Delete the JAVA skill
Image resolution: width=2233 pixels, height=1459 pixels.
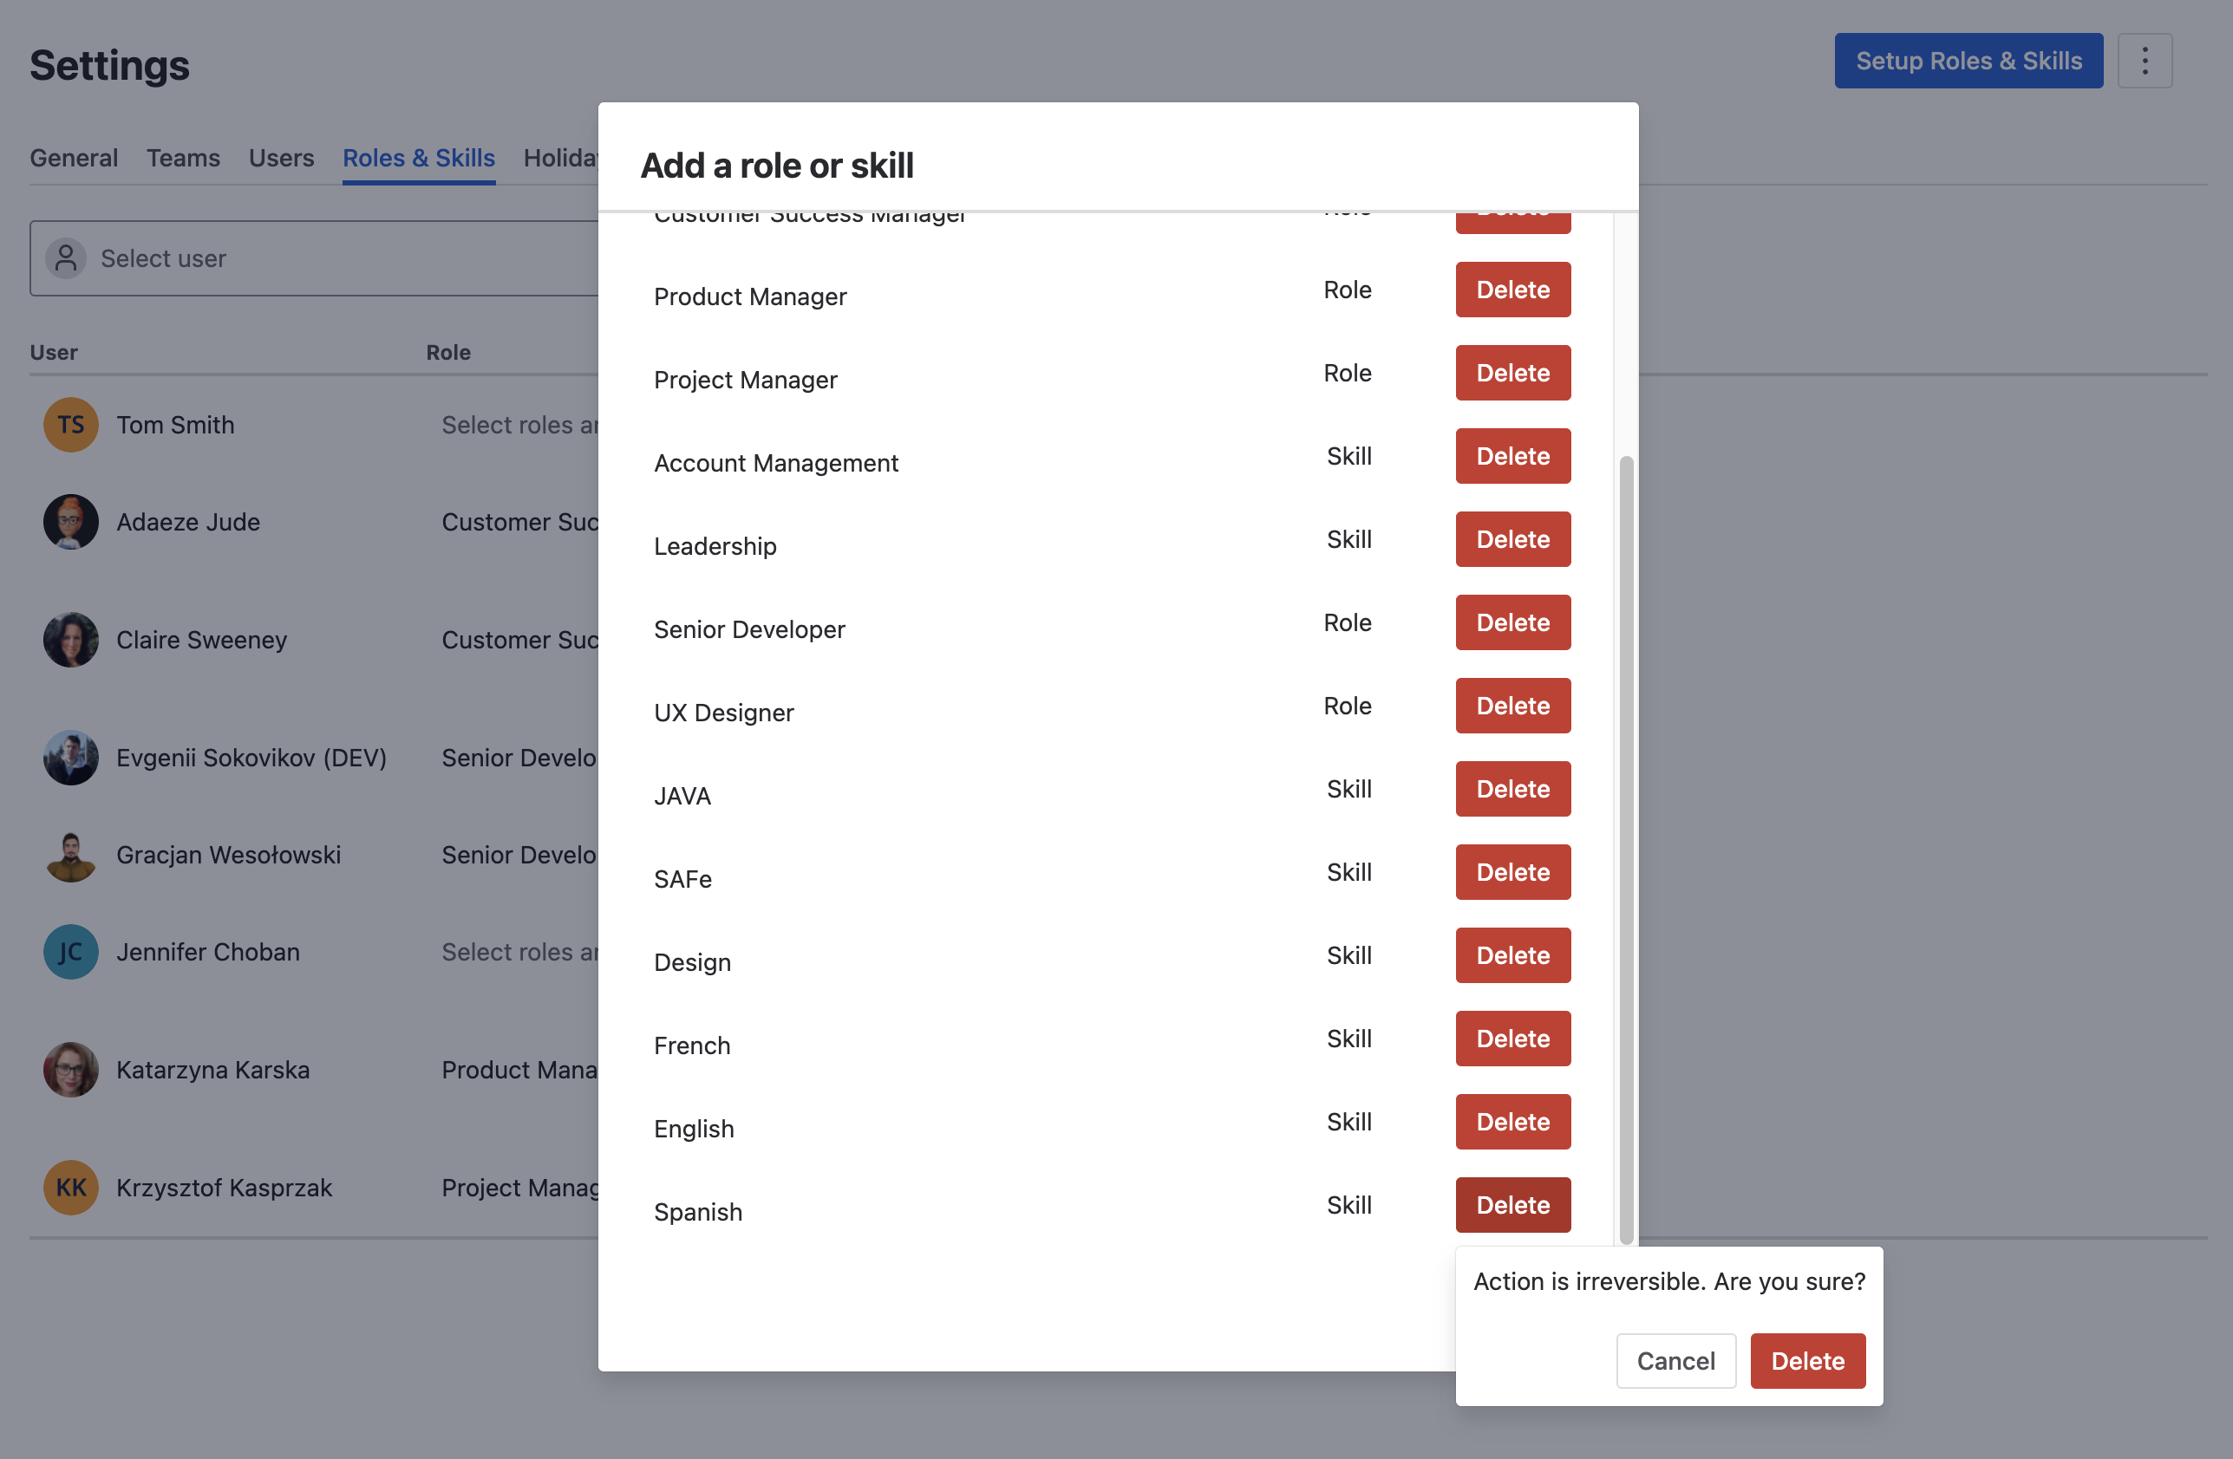1512,789
